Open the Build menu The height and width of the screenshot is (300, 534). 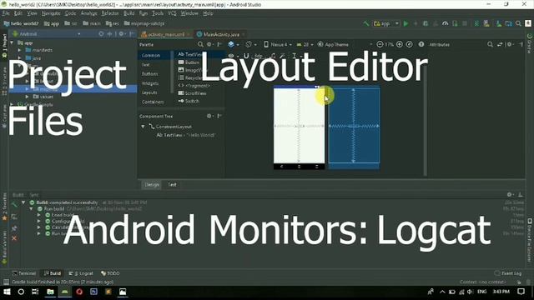(x=128, y=13)
